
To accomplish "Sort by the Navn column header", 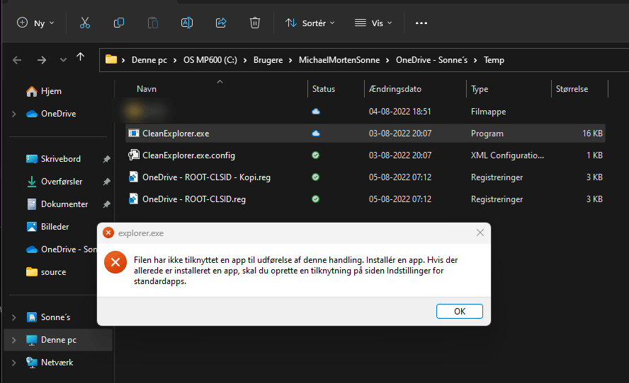I will [147, 89].
